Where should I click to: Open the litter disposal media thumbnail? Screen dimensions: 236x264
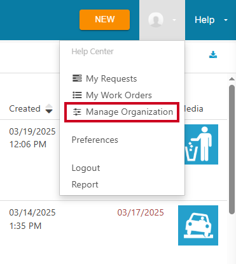click(201, 144)
